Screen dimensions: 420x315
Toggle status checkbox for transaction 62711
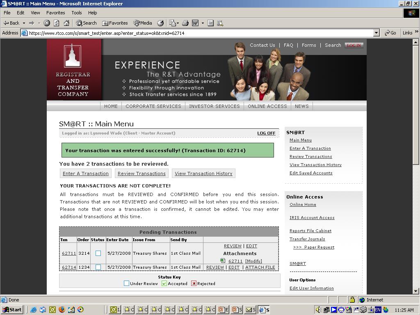coord(98,253)
